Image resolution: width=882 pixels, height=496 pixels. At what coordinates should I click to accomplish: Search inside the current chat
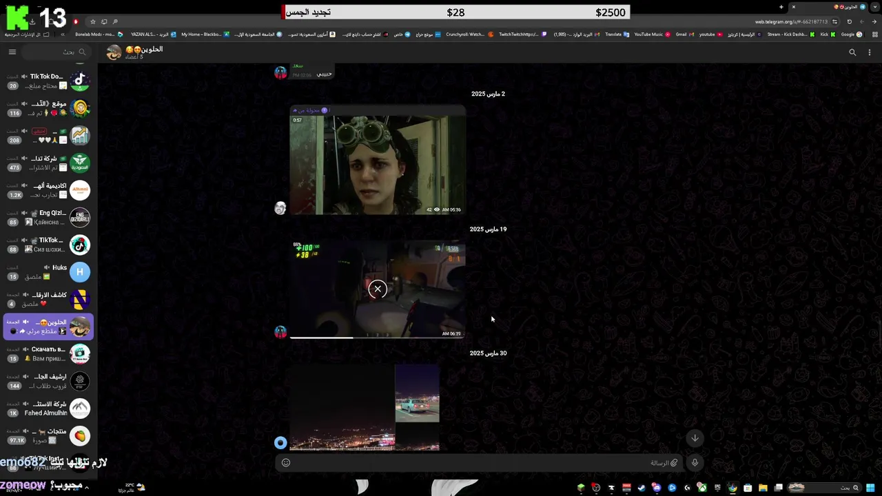852,52
